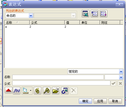
Task: Collapse list with the red up-arrow button
Action: click(9, 90)
